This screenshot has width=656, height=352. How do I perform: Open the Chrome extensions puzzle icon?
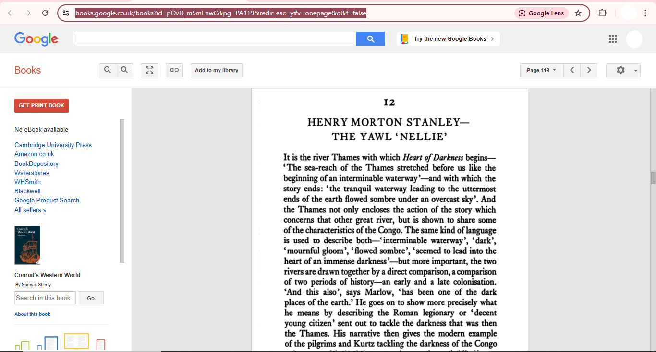pos(602,13)
